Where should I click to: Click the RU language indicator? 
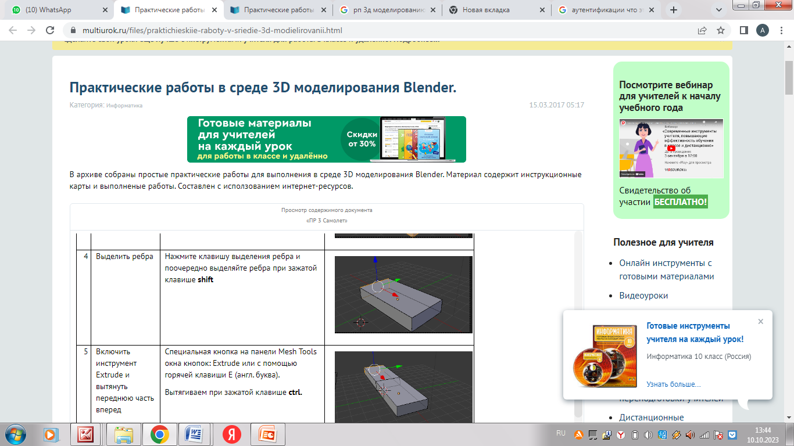561,433
